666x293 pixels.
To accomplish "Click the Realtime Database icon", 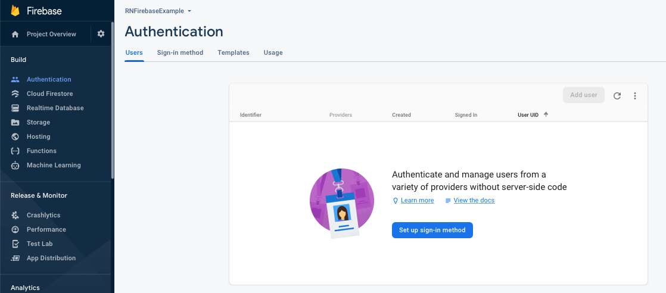I will (x=15, y=108).
